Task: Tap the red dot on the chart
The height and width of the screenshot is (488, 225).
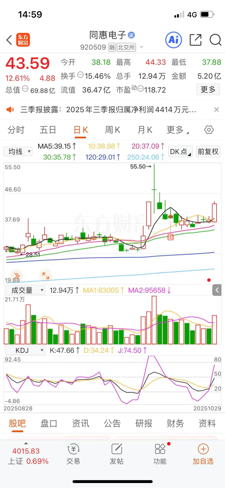Action: pos(209,280)
